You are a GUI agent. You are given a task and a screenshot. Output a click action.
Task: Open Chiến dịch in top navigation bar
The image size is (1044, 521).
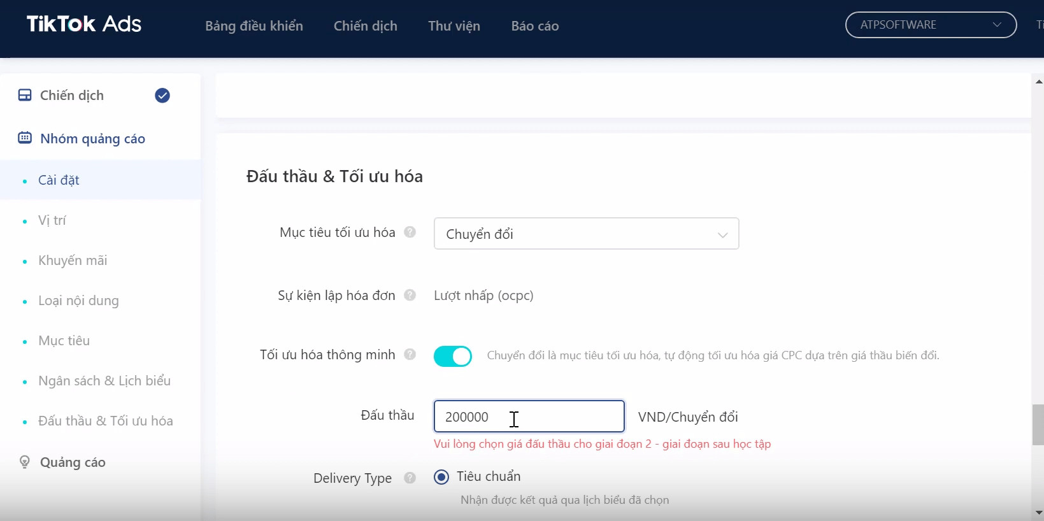366,26
